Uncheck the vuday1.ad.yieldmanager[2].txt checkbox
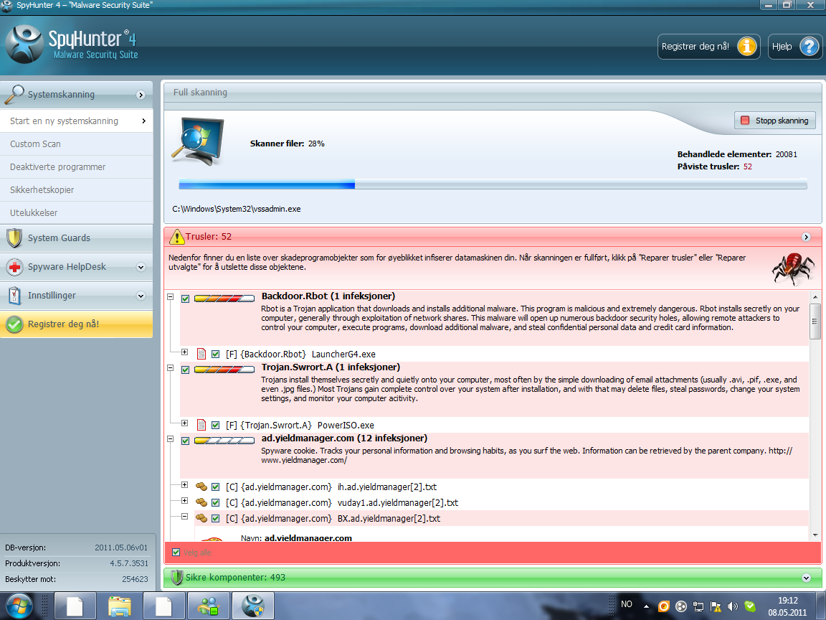 pyautogui.click(x=215, y=502)
